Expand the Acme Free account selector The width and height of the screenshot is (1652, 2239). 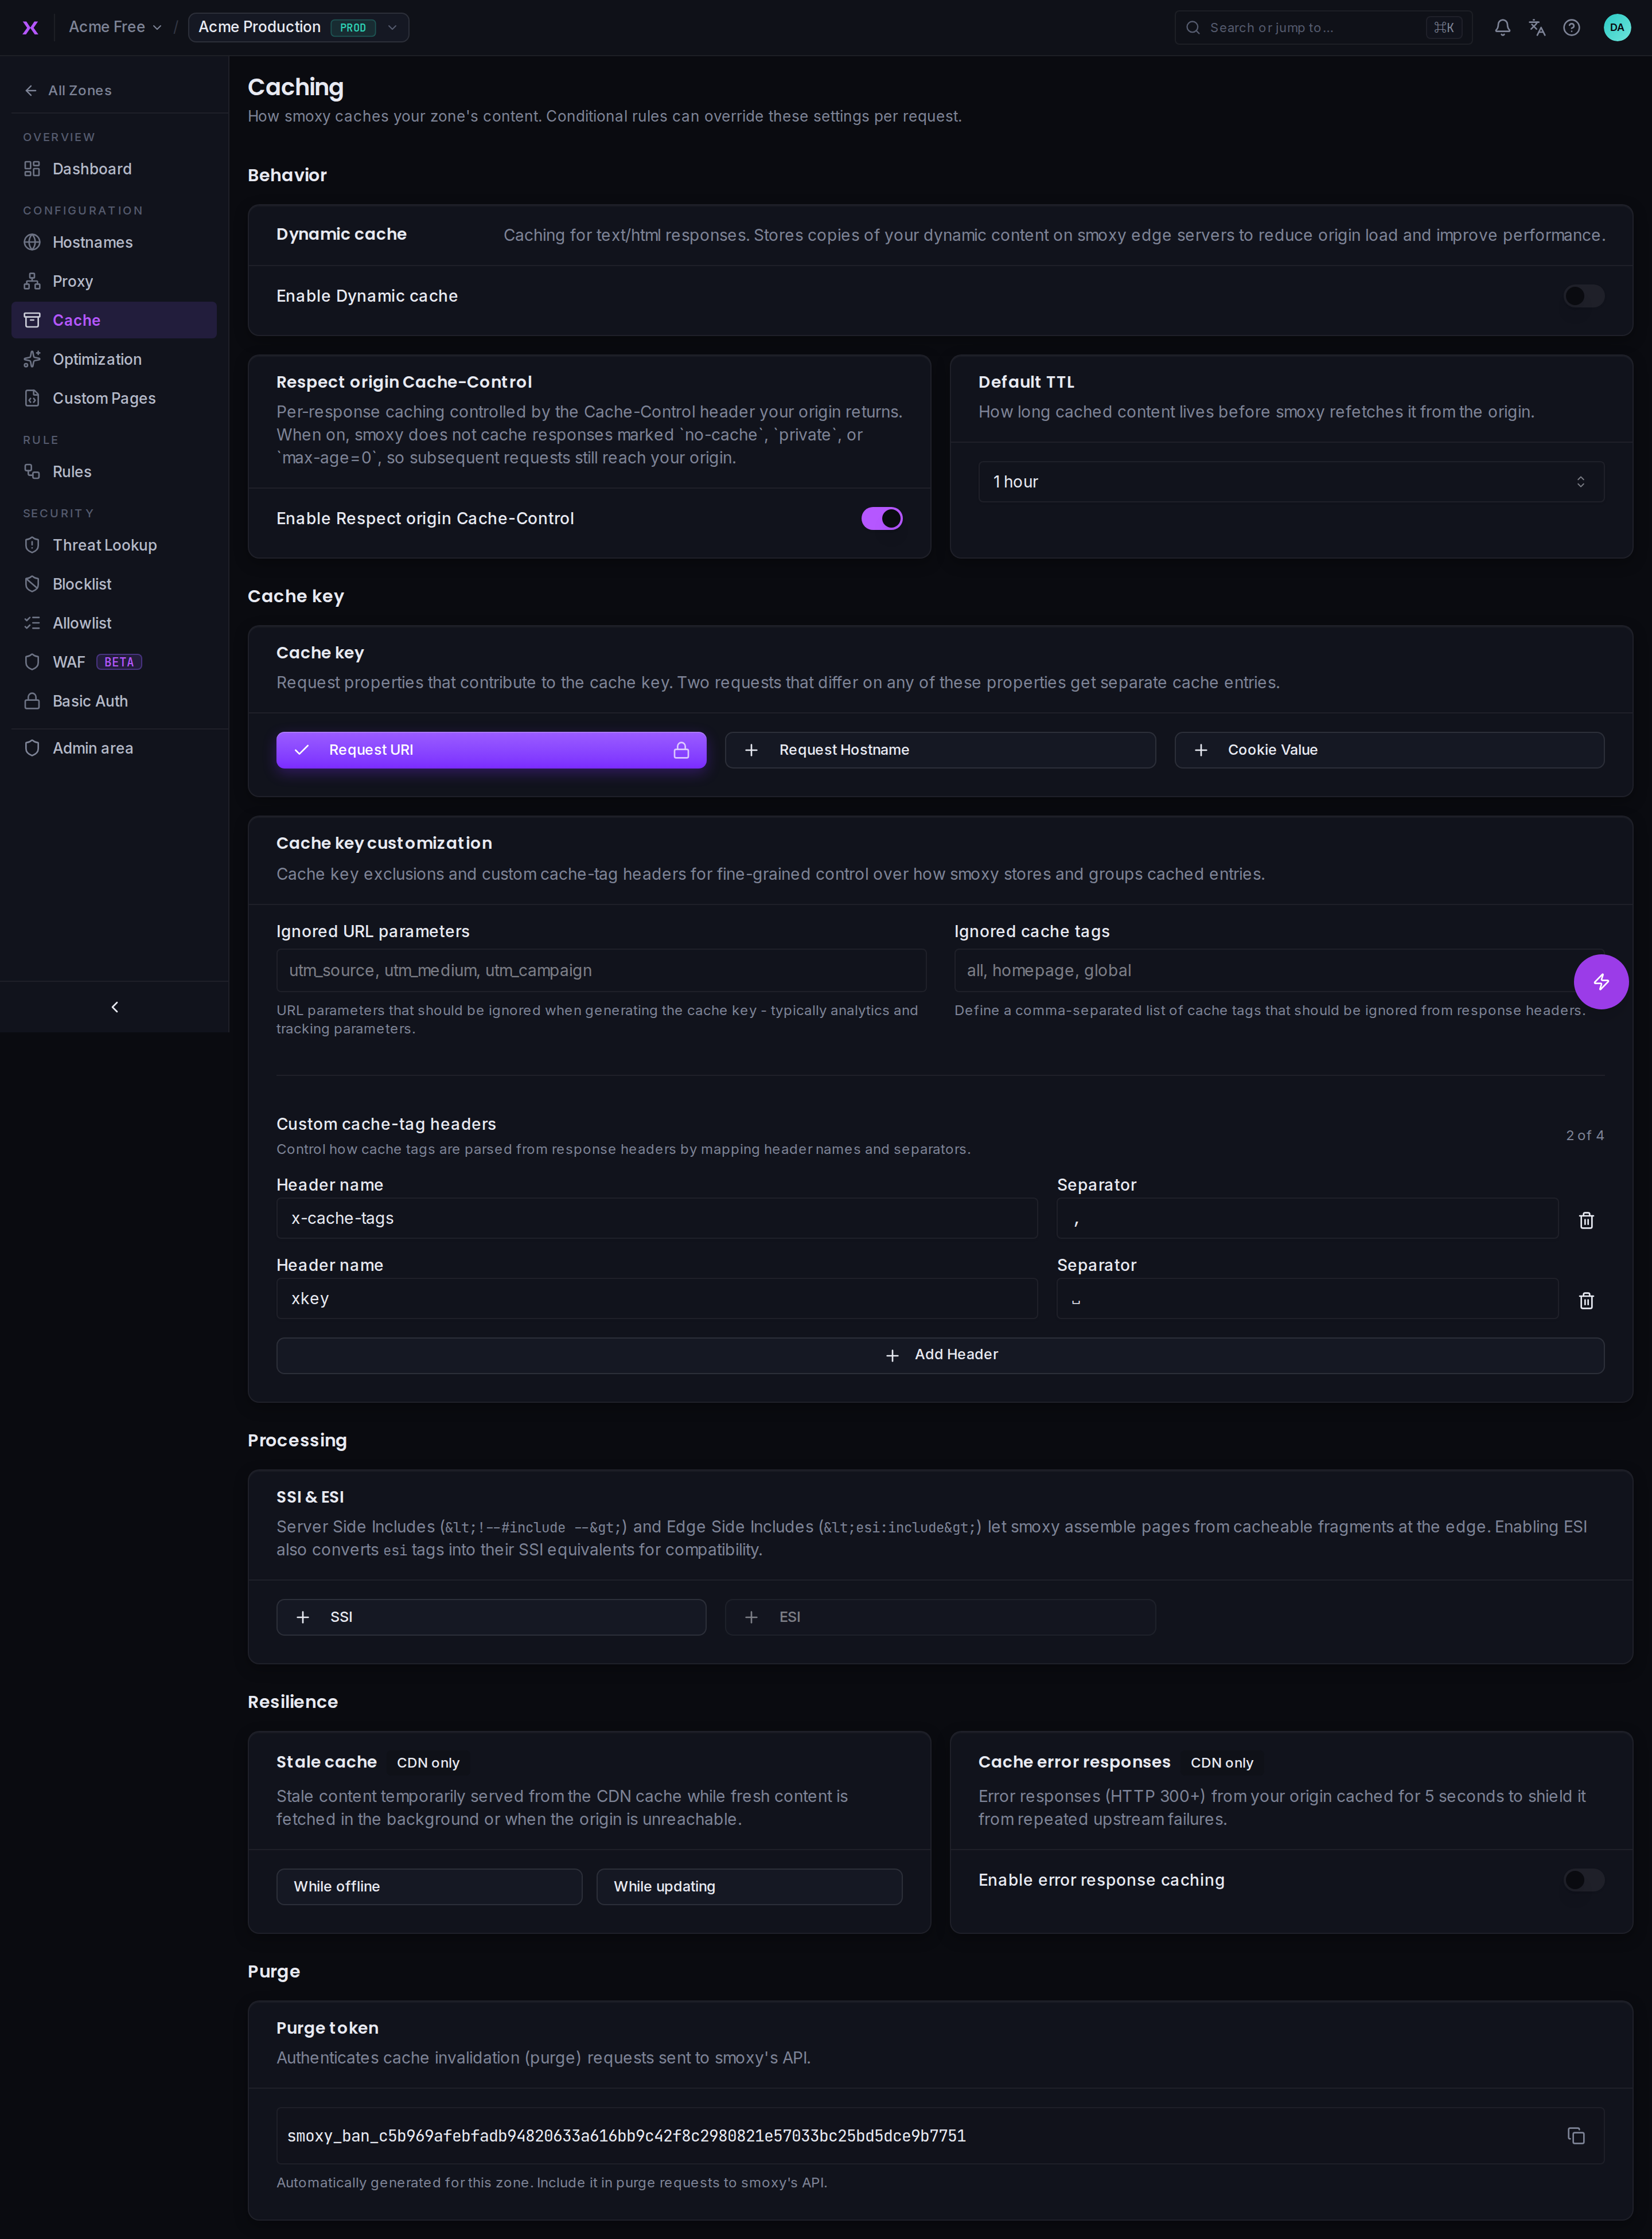point(115,27)
